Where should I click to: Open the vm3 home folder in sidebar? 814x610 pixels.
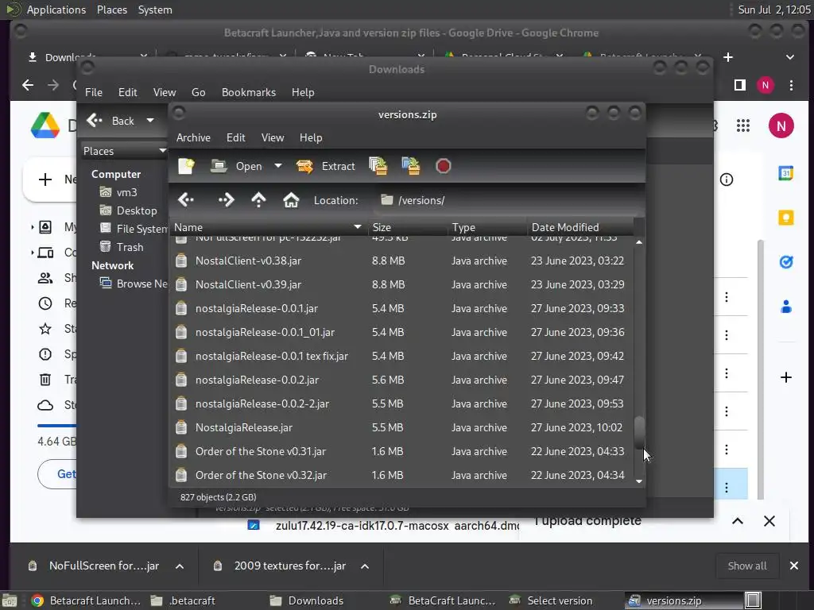[x=119, y=192]
